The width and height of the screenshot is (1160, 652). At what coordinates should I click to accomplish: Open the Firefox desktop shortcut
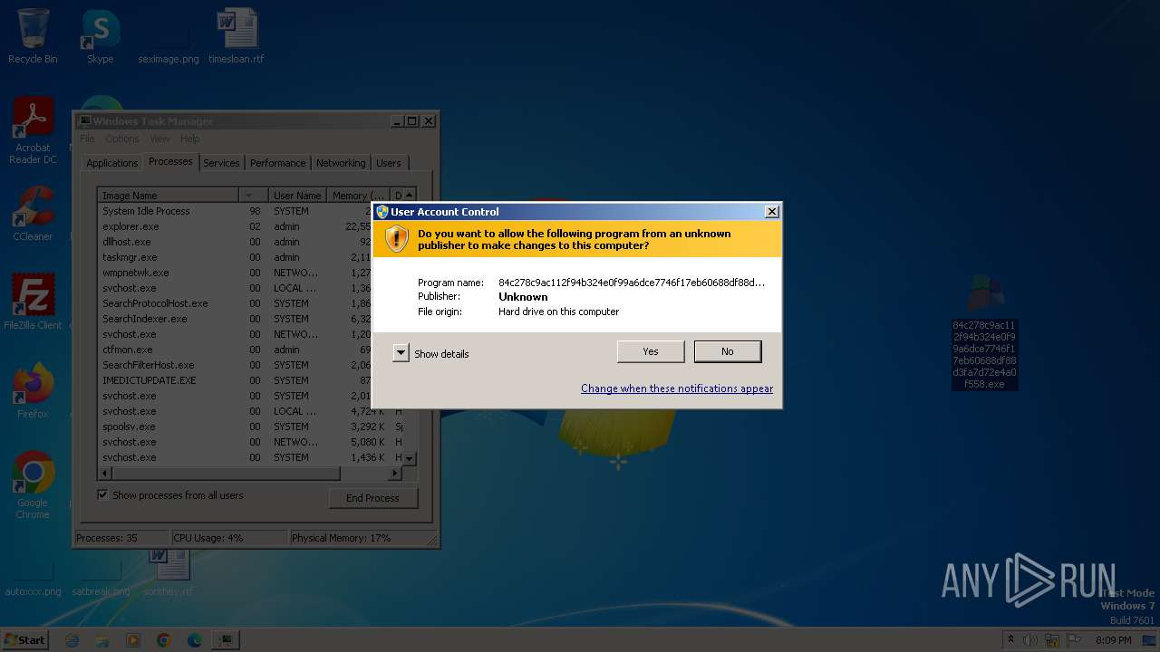(33, 390)
